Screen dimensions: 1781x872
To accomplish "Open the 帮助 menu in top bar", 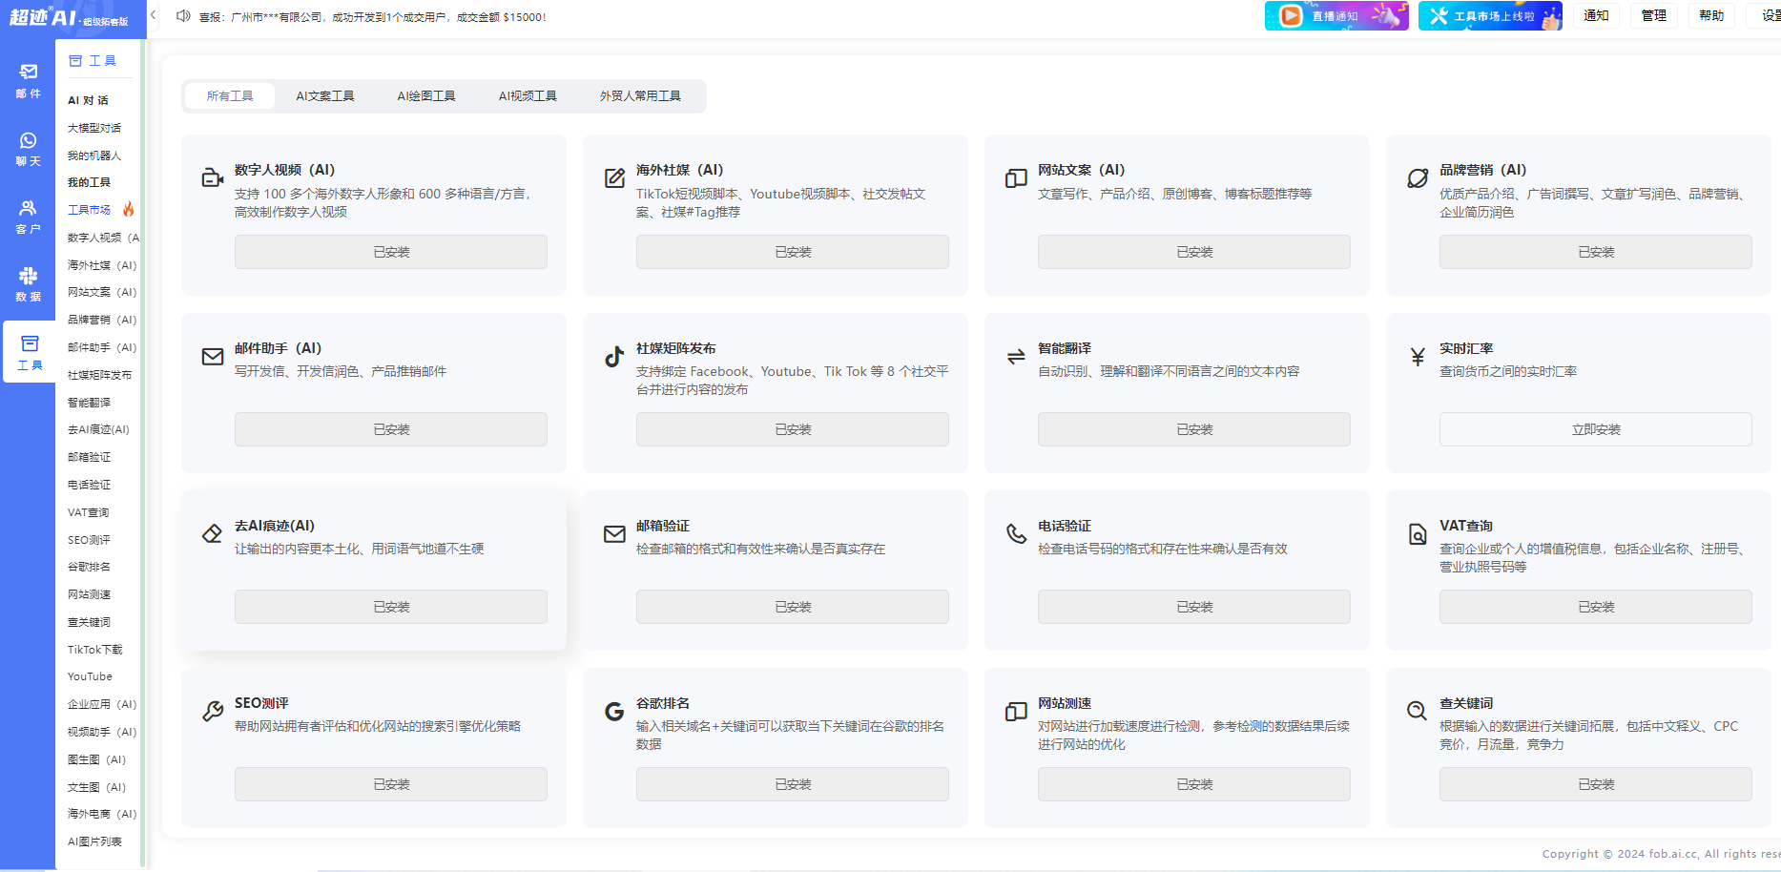I will pos(1711,16).
